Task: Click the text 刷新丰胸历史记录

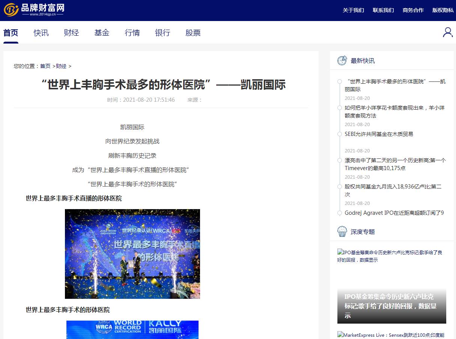Action: tap(132, 156)
